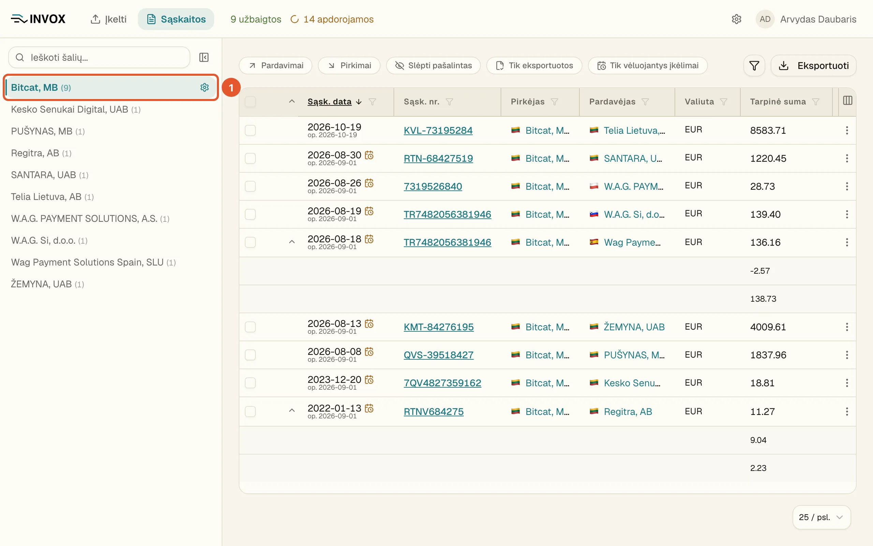Viewport: 873px width, 546px height.
Task: Open row menu for 139.40 invoice
Action: [847, 214]
